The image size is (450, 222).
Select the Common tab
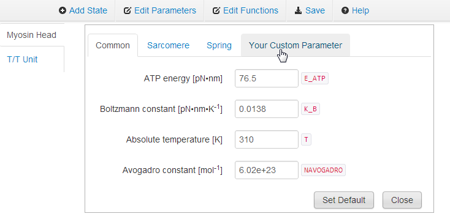coord(113,45)
